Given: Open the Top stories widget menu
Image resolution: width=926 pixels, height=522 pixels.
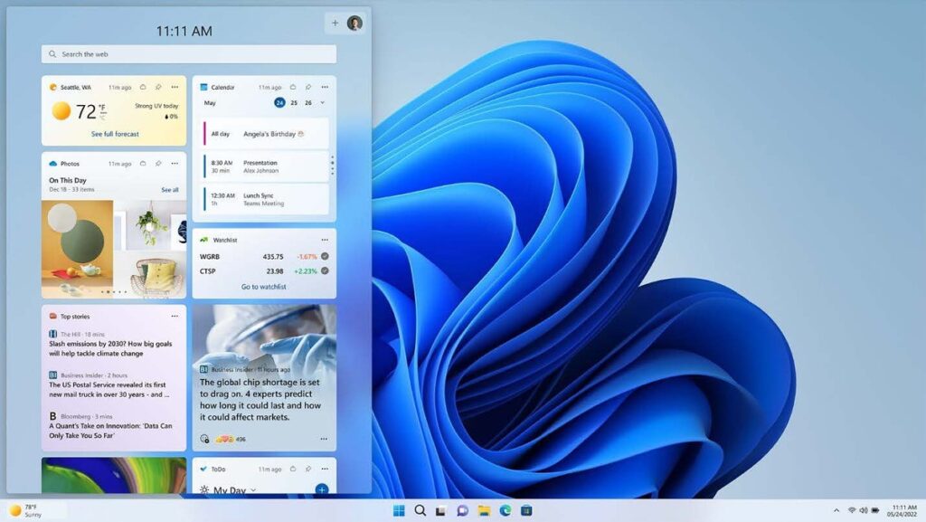Looking at the screenshot, I should 176,316.
